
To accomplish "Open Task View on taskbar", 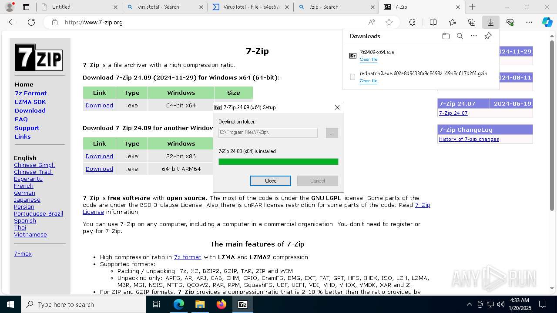I will click(157, 304).
